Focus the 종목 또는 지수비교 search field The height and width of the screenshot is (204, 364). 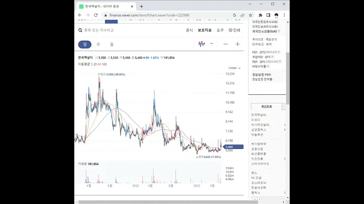tap(99, 30)
